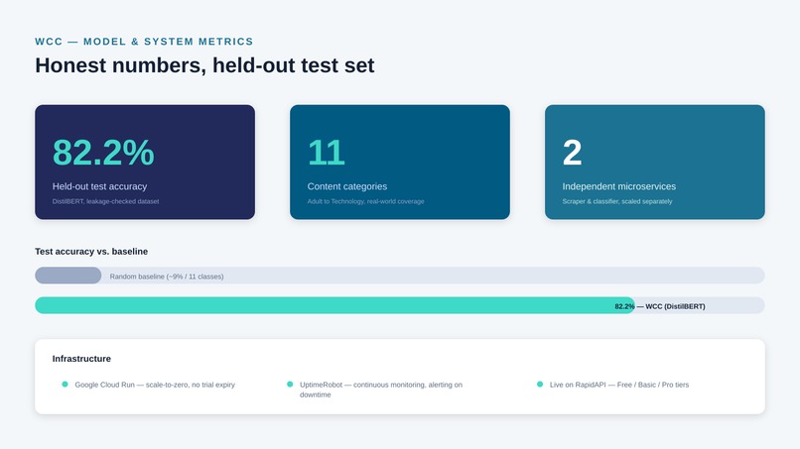
Task: Click the Random baseline label text
Action: click(x=167, y=277)
